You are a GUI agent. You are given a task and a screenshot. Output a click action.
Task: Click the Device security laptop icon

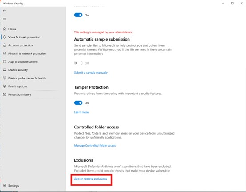4,70
